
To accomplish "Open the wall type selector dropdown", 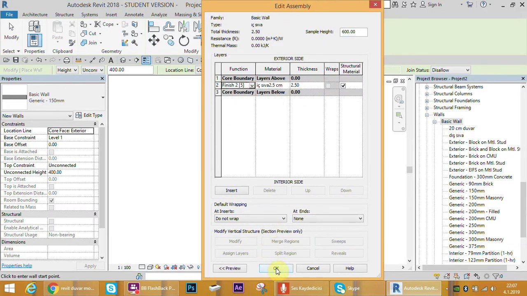I will (x=52, y=97).
